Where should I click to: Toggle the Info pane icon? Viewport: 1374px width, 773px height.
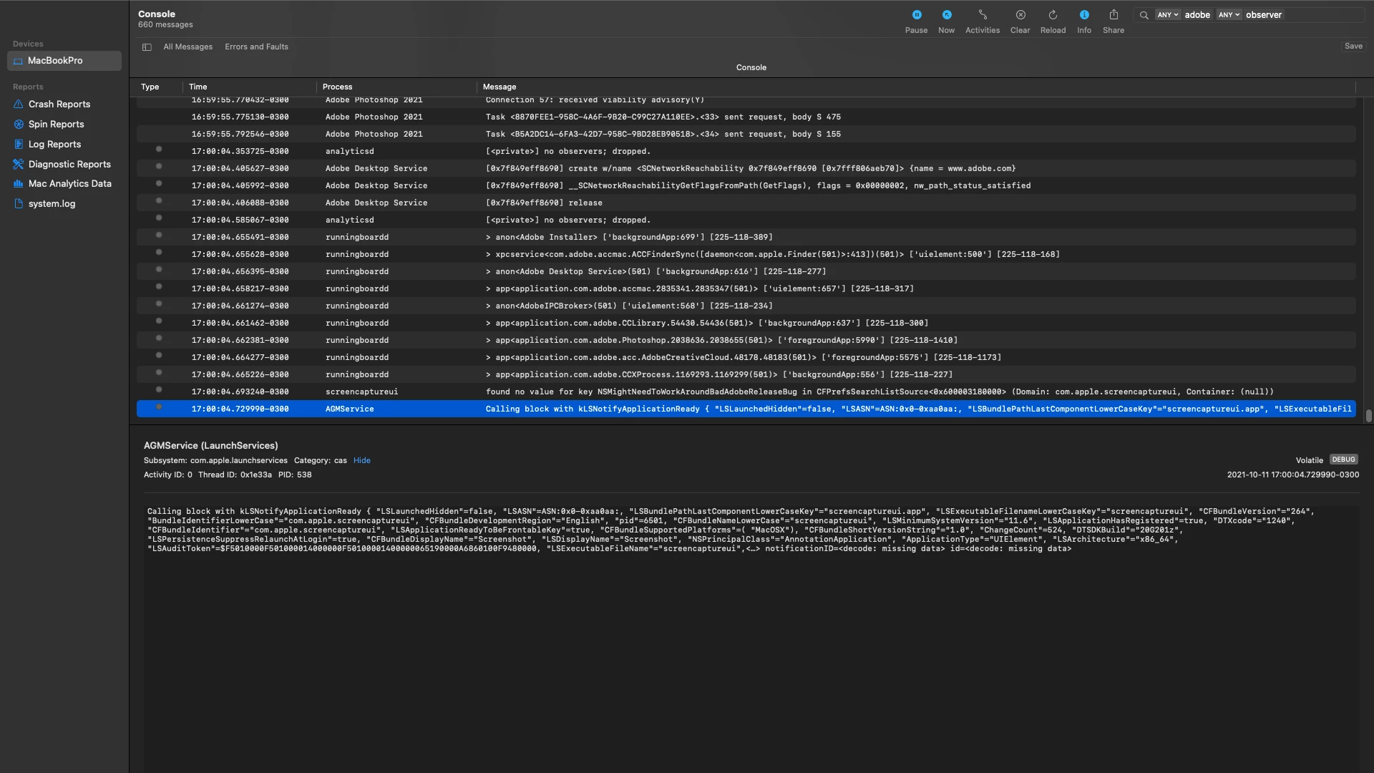click(1083, 15)
